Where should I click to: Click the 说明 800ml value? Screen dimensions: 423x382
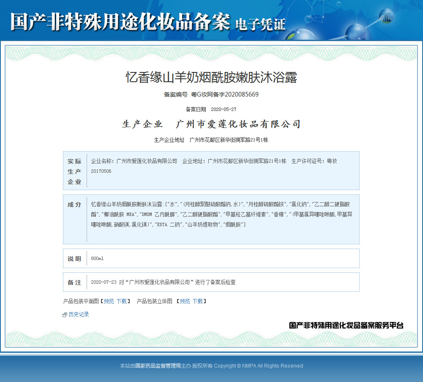[97, 258]
